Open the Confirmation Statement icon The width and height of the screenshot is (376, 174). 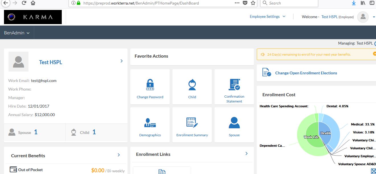pyautogui.click(x=234, y=85)
